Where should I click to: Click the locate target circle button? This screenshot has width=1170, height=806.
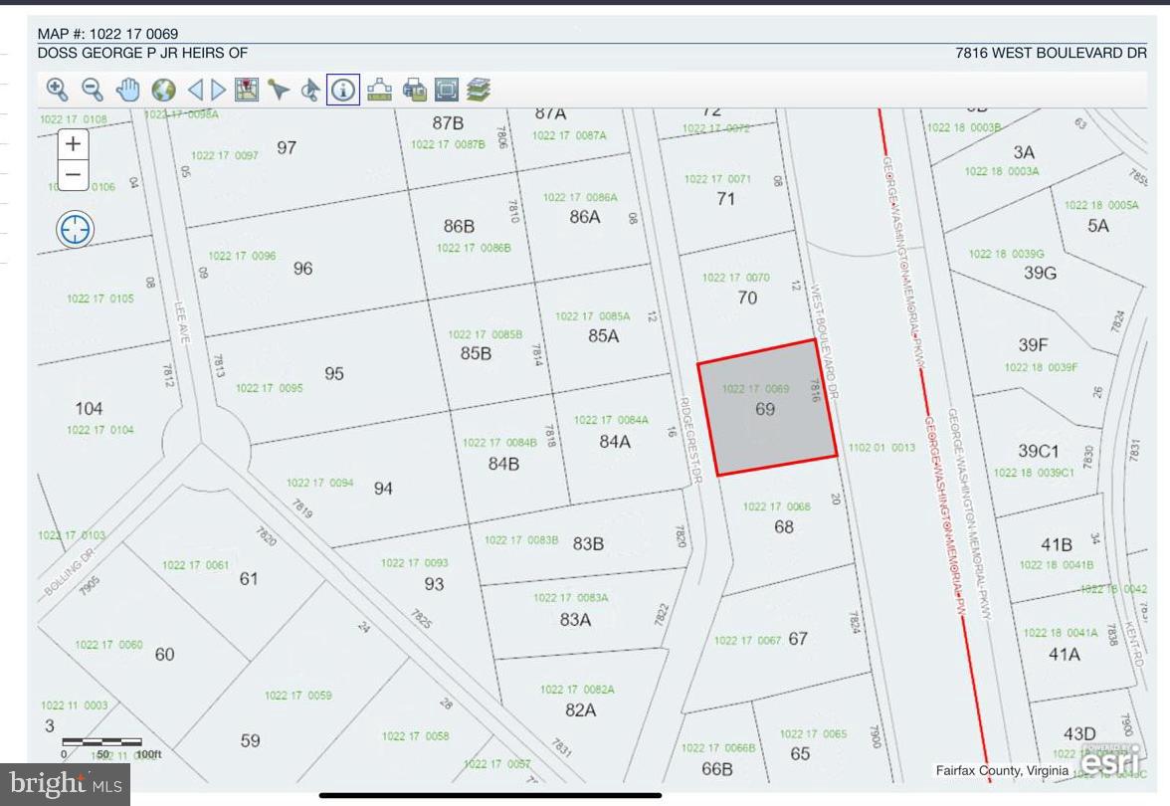click(75, 230)
